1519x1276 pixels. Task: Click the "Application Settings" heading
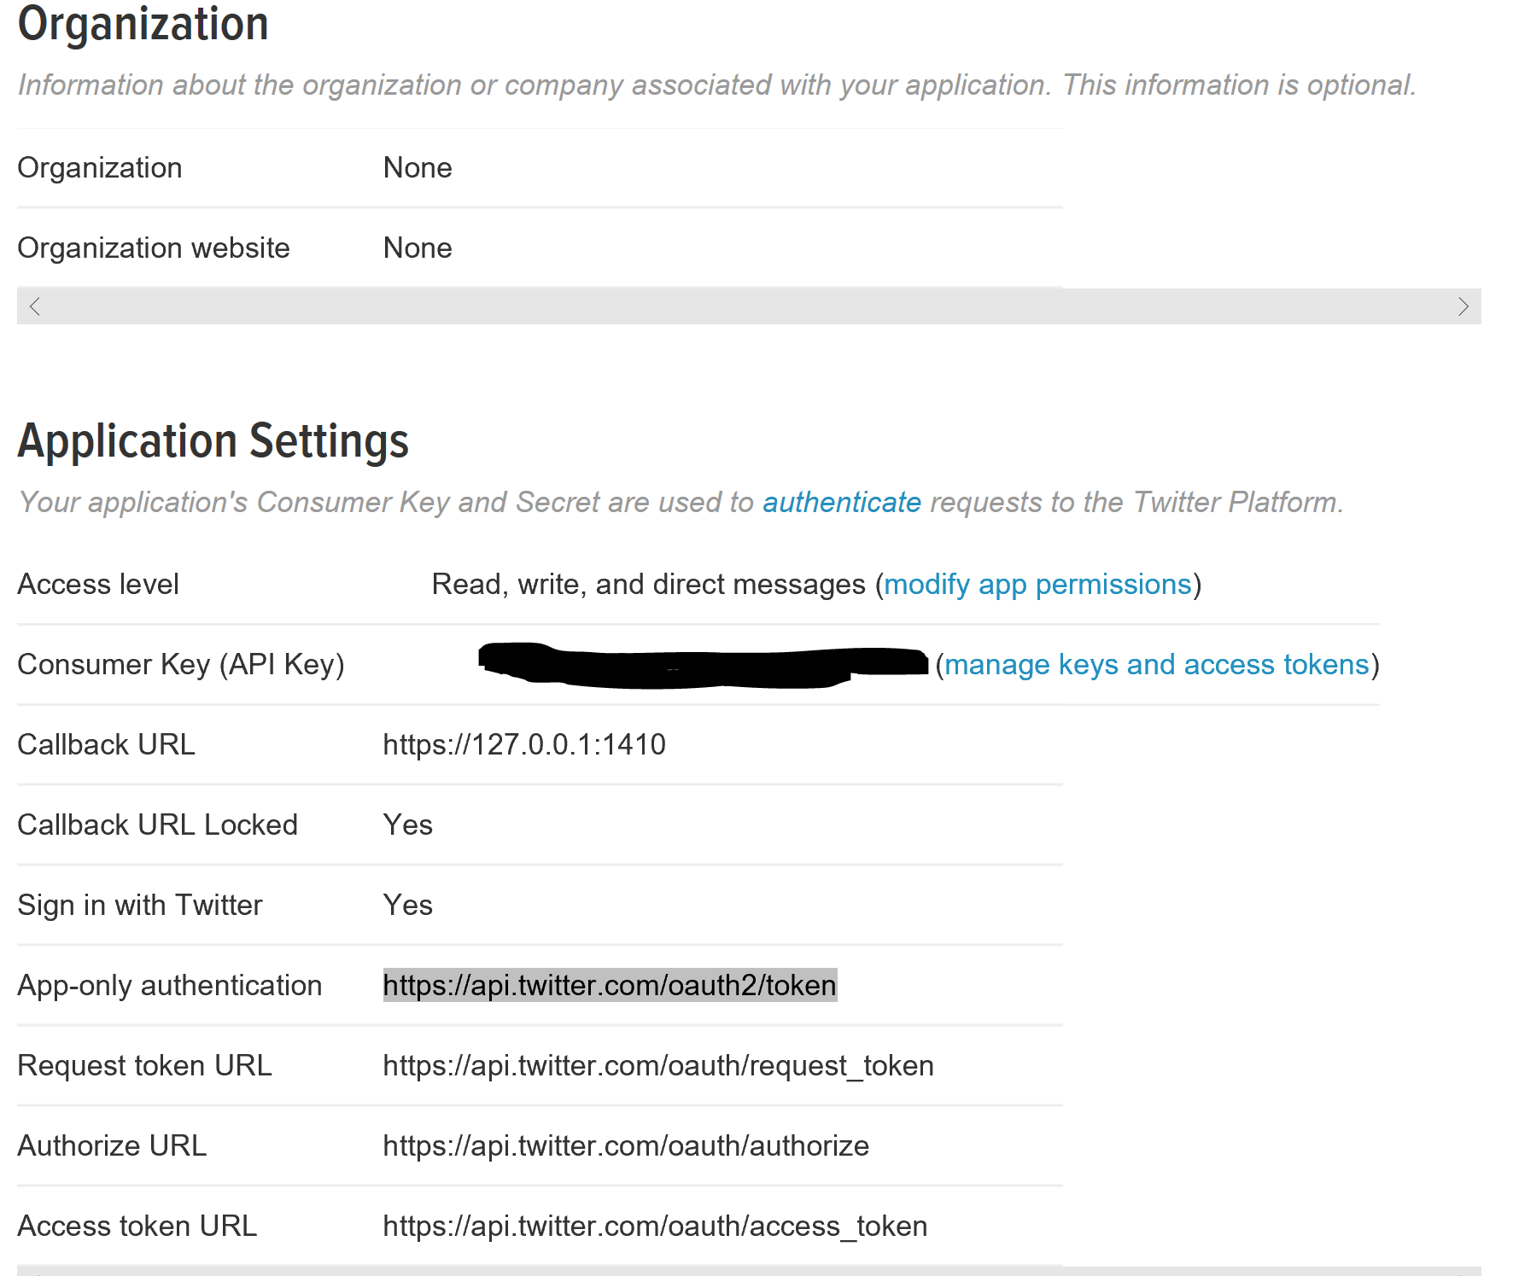tap(213, 441)
